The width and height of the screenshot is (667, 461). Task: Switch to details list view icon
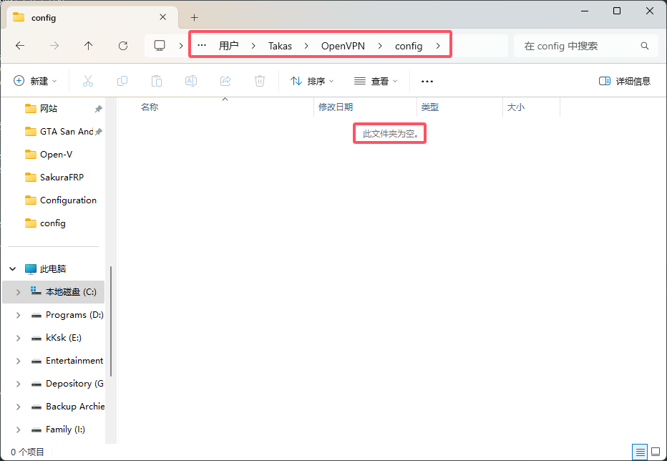641,452
